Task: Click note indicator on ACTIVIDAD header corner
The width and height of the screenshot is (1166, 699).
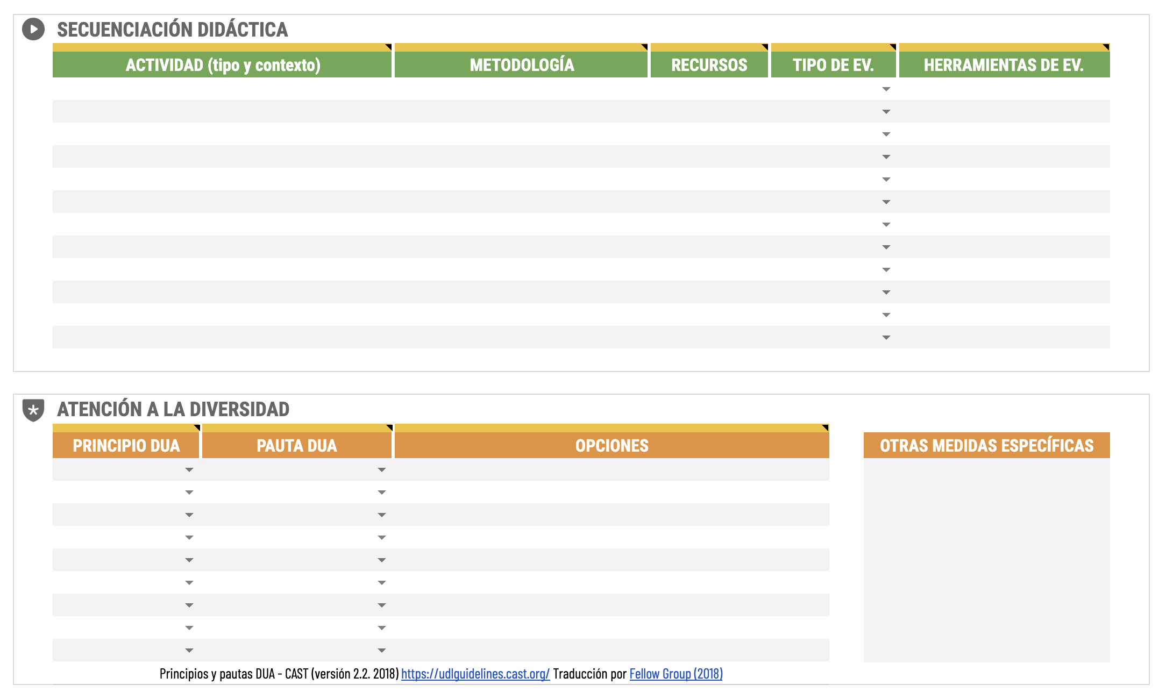Action: pos(388,47)
